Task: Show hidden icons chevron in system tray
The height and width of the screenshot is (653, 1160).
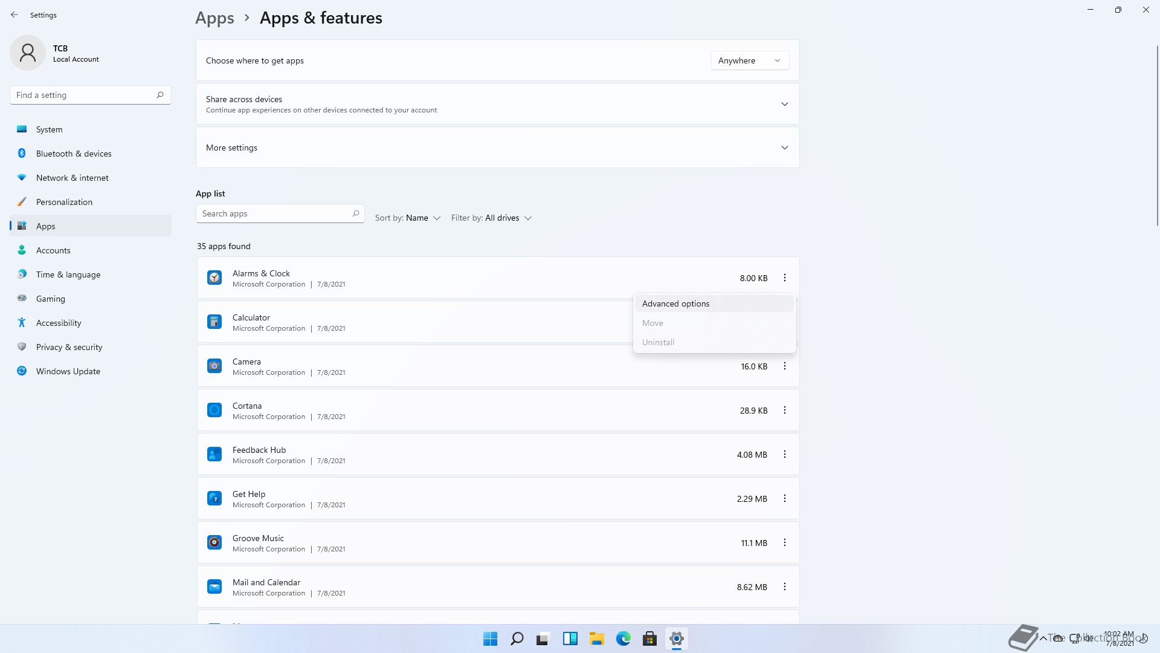Action: point(1043,638)
